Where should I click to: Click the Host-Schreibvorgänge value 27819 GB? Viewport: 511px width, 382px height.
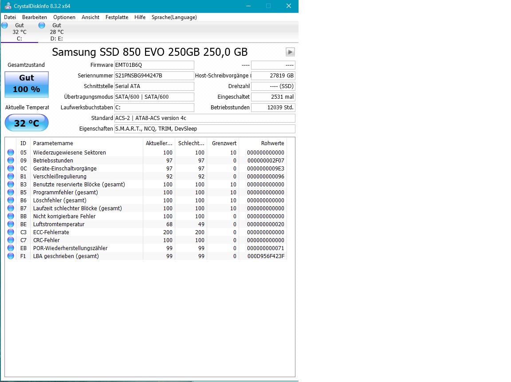click(273, 75)
